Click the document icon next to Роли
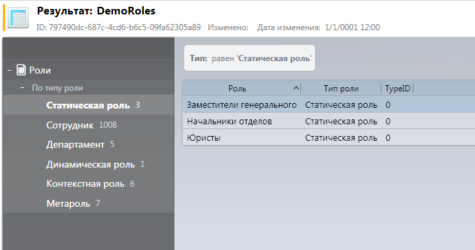475x250 pixels. coord(21,70)
